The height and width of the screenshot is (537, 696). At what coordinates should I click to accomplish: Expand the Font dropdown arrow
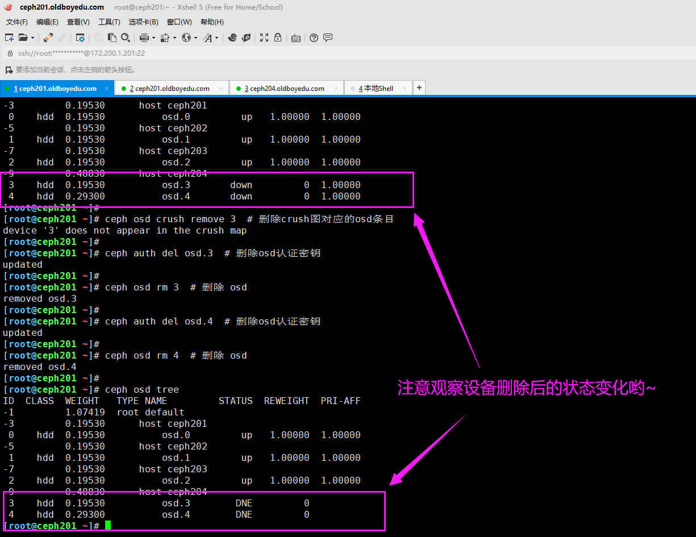216,38
